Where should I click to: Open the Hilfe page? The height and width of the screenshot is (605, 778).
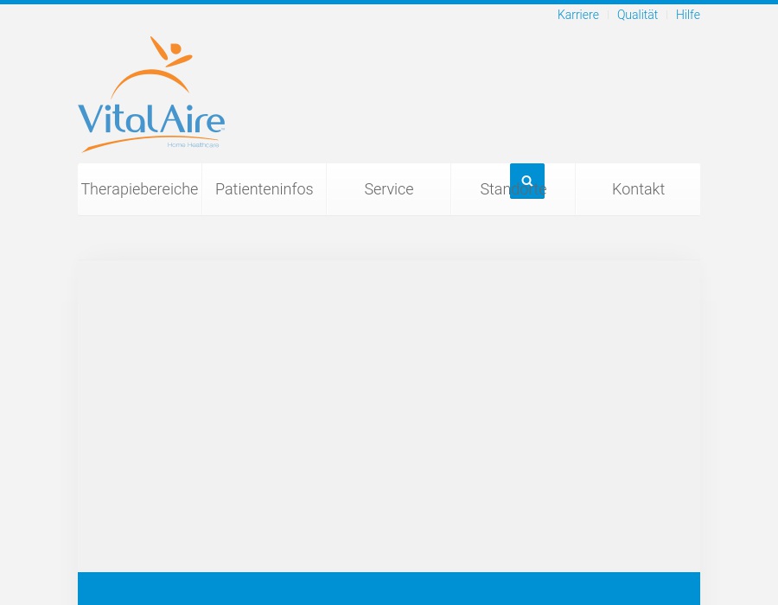point(687,15)
